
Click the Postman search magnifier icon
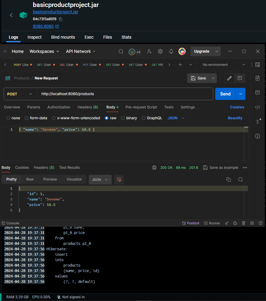tap(121, 52)
